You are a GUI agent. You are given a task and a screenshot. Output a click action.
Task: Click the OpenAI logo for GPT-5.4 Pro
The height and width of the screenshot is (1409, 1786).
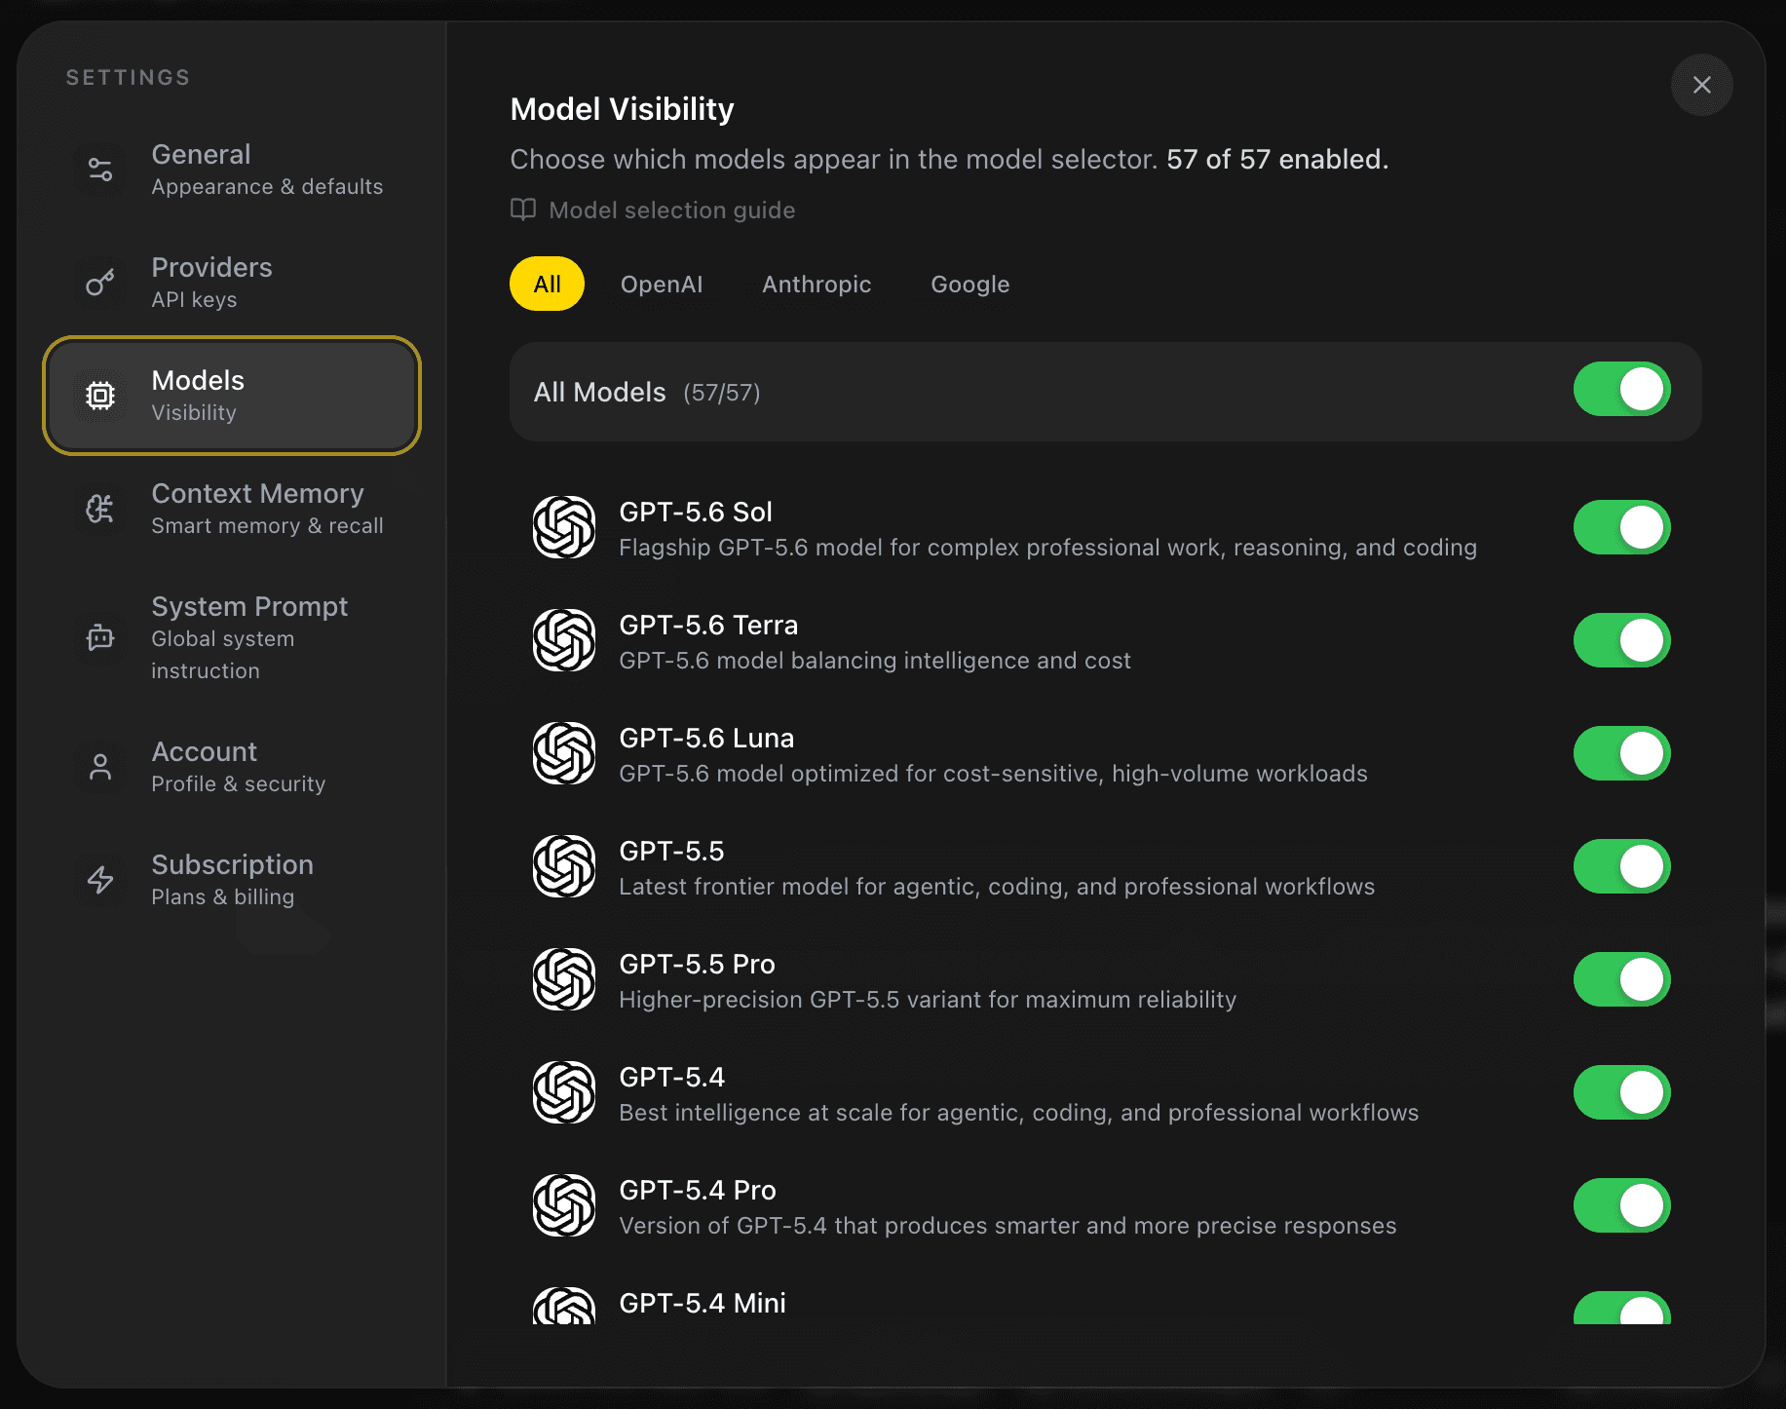564,1205
